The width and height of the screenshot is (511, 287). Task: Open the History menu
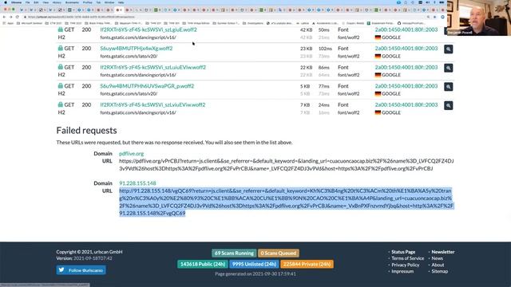click(57, 2)
